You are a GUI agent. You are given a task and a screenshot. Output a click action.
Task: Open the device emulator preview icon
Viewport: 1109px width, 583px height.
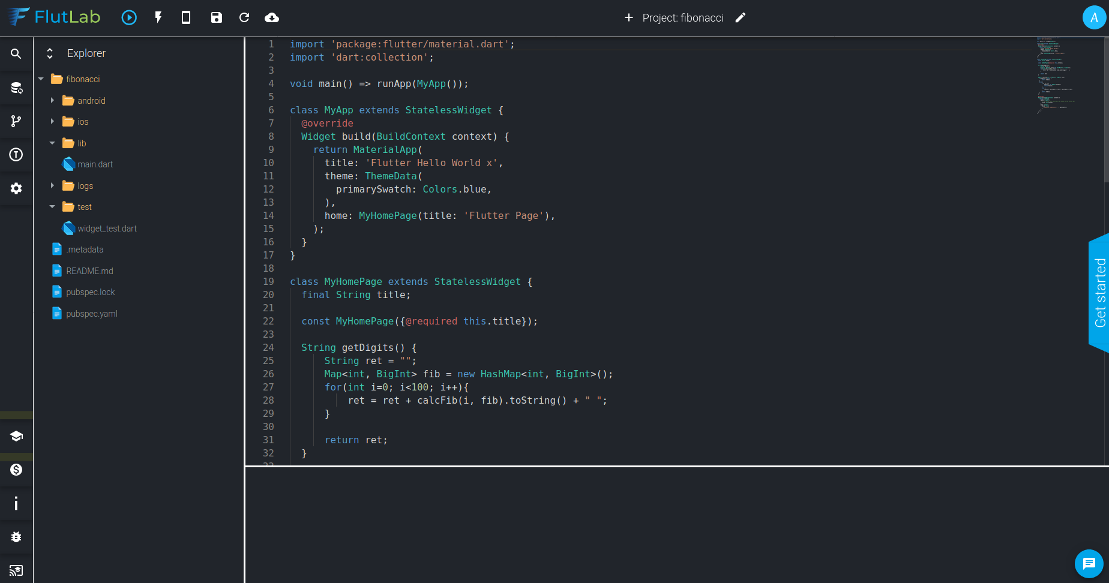click(185, 17)
